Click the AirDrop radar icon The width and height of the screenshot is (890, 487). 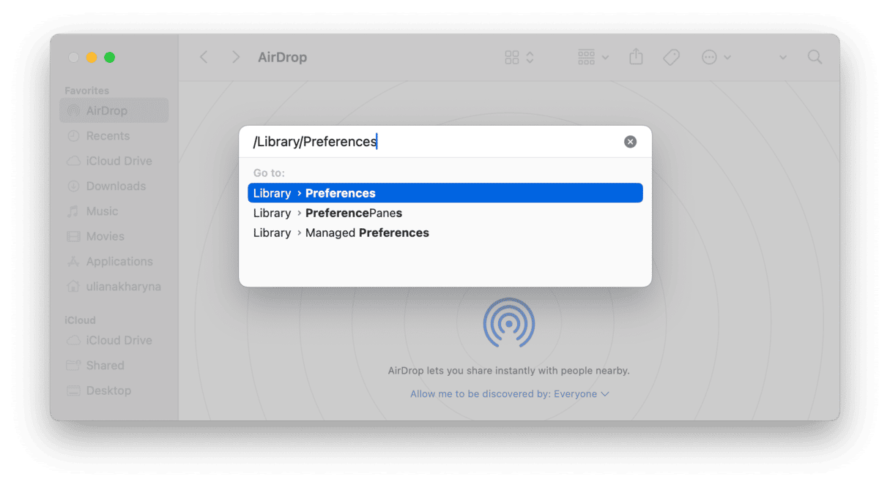508,322
